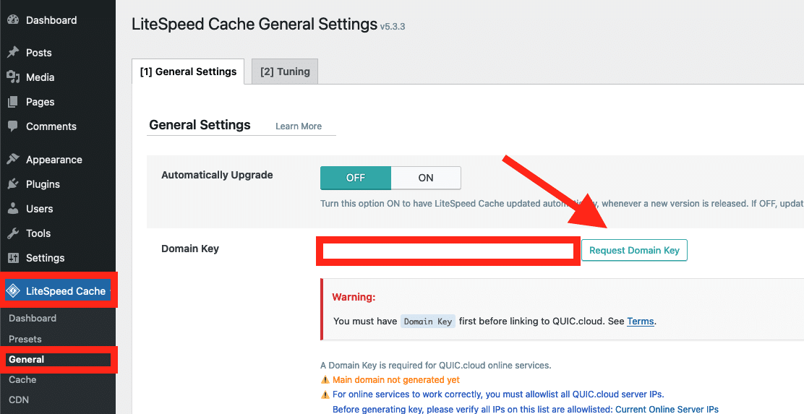The image size is (804, 414).
Task: Click the Appearance paintbrush icon
Action: (x=13, y=160)
